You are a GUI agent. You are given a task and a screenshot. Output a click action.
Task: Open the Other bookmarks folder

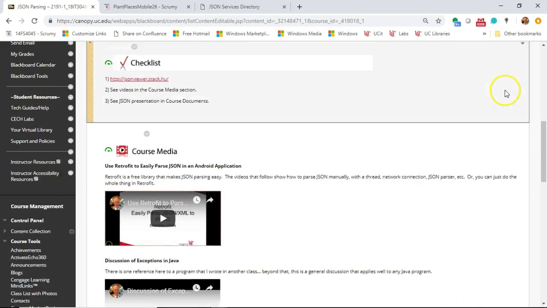click(x=518, y=33)
